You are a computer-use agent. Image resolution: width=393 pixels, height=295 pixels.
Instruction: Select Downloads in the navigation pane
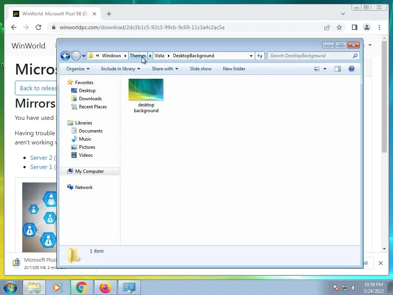(x=90, y=99)
